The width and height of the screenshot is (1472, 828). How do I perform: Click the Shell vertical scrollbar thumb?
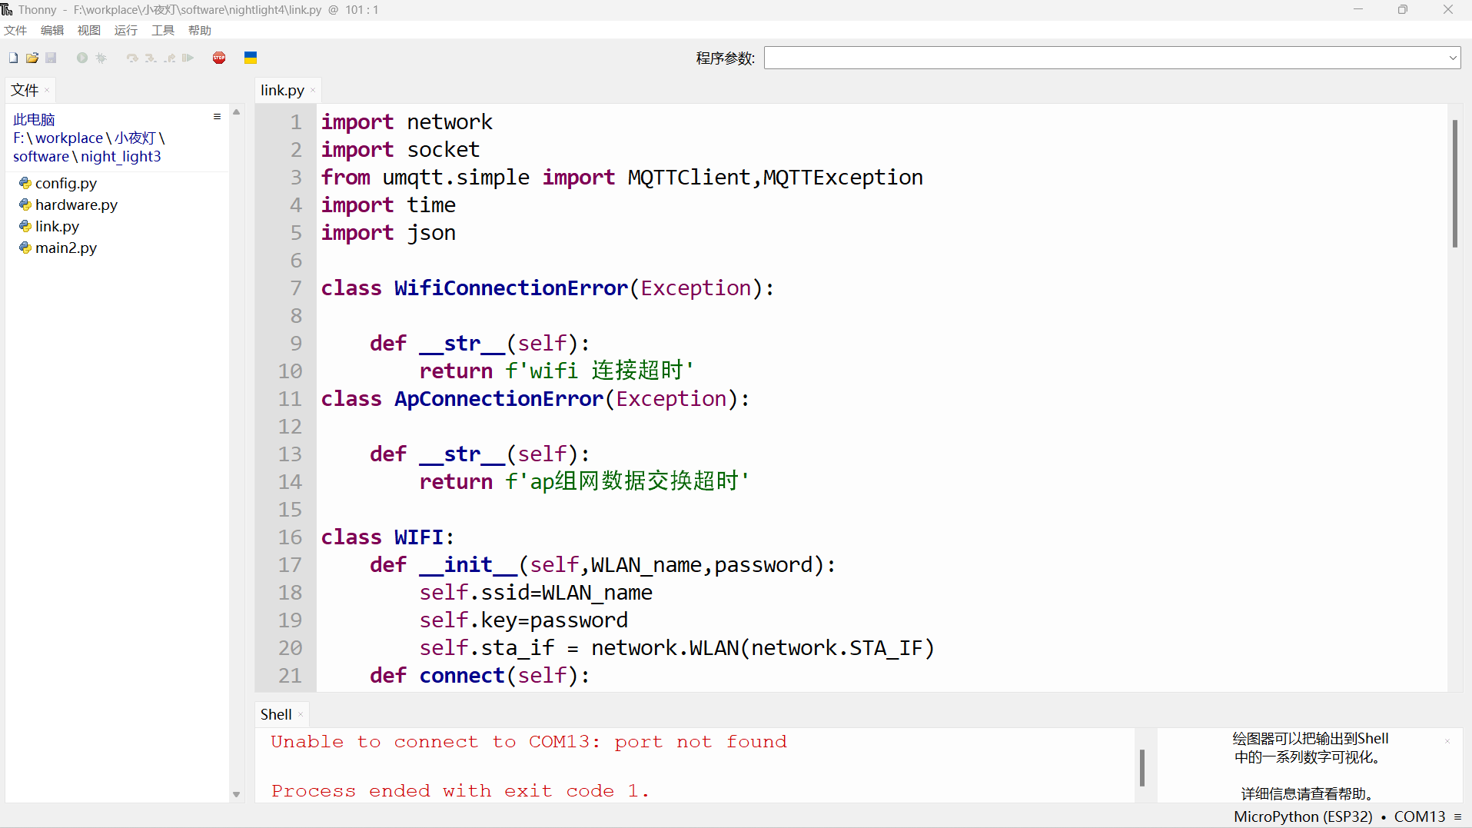(x=1142, y=767)
